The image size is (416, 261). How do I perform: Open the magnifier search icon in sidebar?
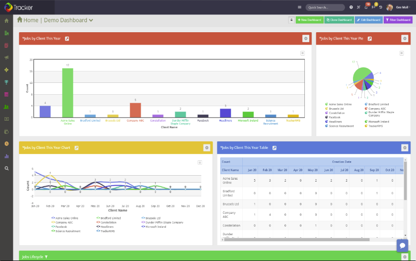click(6, 168)
